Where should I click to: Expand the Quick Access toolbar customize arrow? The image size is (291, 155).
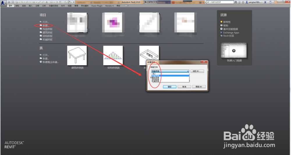[74, 2]
